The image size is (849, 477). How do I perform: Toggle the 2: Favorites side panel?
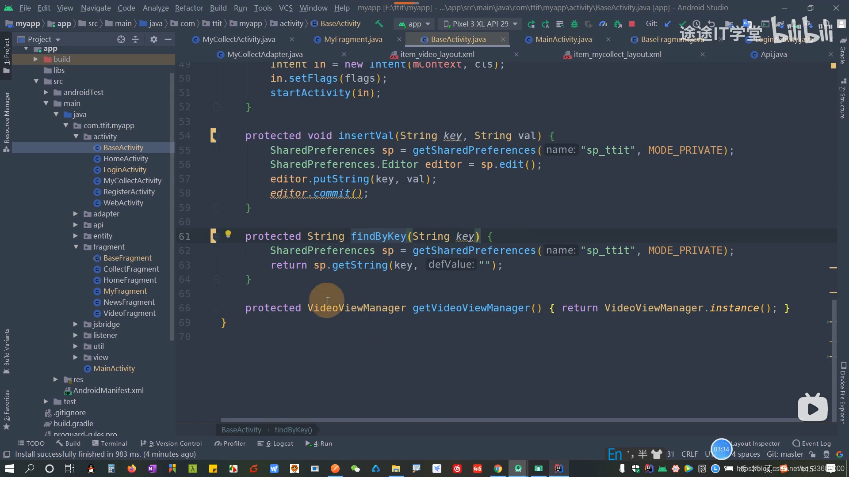tap(7, 410)
